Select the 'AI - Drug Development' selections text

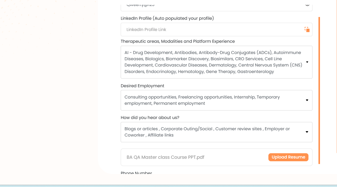point(148,53)
